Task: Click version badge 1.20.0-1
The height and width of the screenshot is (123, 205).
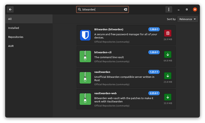Action: 154,52
